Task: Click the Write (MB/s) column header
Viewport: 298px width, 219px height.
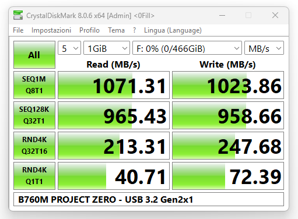Action: tap(227, 65)
